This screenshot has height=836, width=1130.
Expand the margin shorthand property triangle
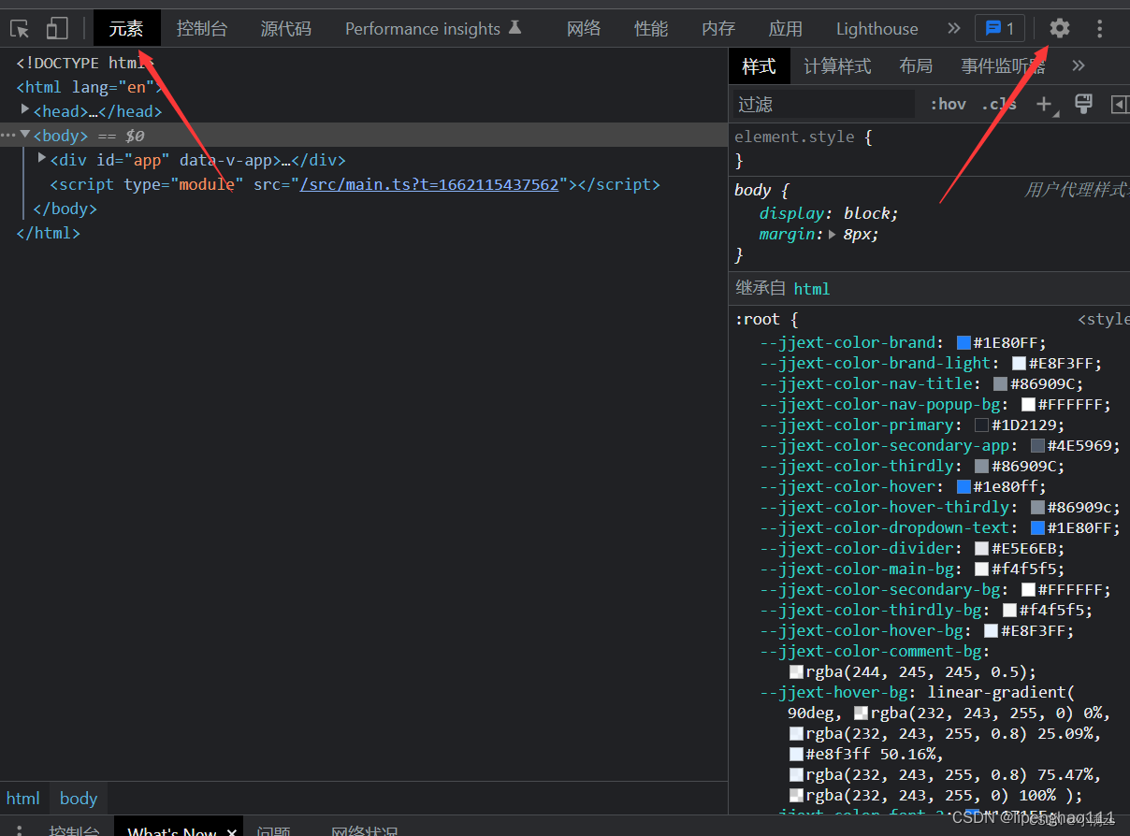tap(833, 235)
